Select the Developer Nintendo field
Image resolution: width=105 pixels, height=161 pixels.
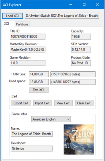32,148
